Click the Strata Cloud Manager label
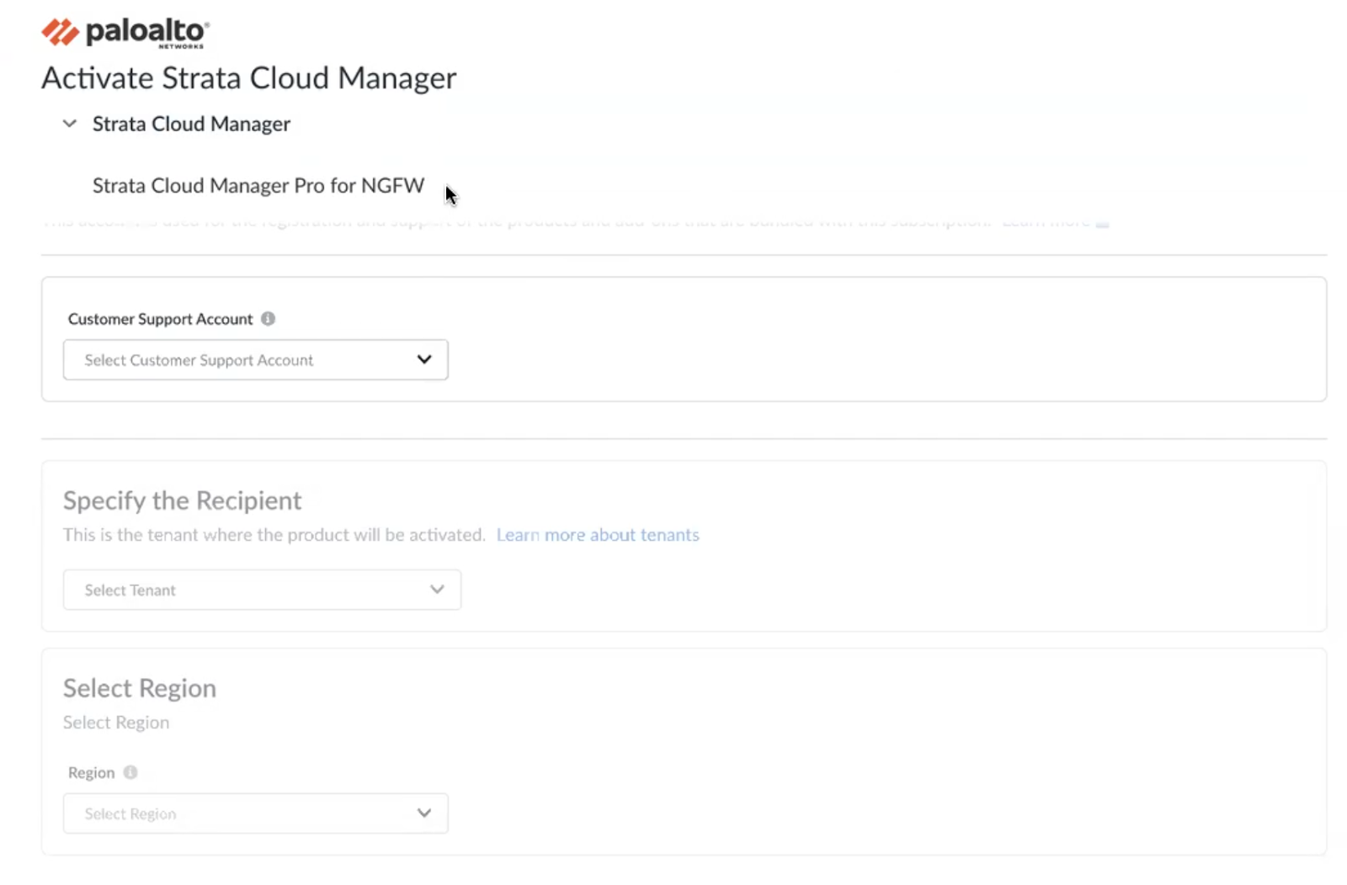This screenshot has height=885, width=1347. tap(191, 124)
